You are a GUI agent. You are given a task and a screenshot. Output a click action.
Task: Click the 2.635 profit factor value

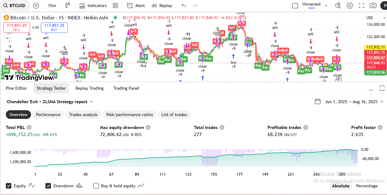(357, 134)
